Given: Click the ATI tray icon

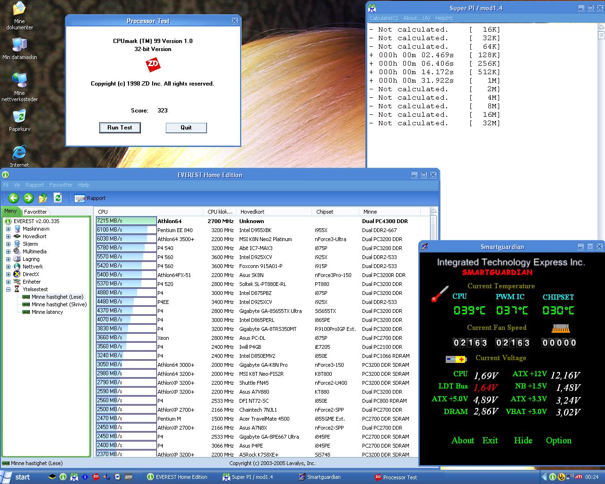Looking at the screenshot, I should pyautogui.click(x=578, y=477).
